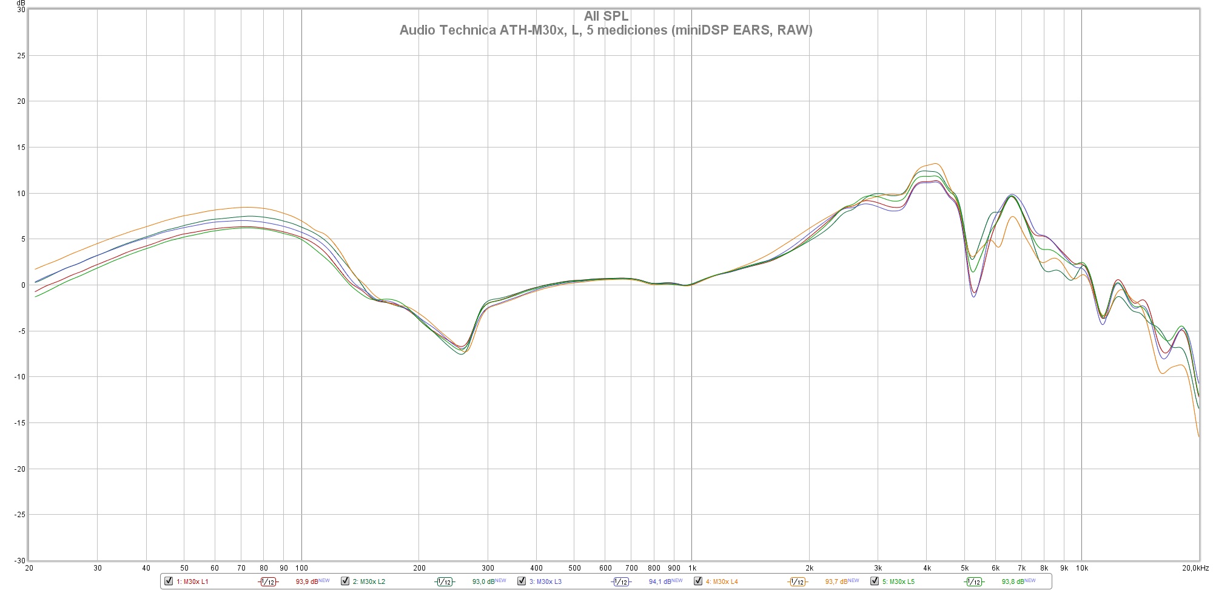This screenshot has height=590, width=1213.
Task: Click the 1k frequency axis label
Action: [691, 568]
